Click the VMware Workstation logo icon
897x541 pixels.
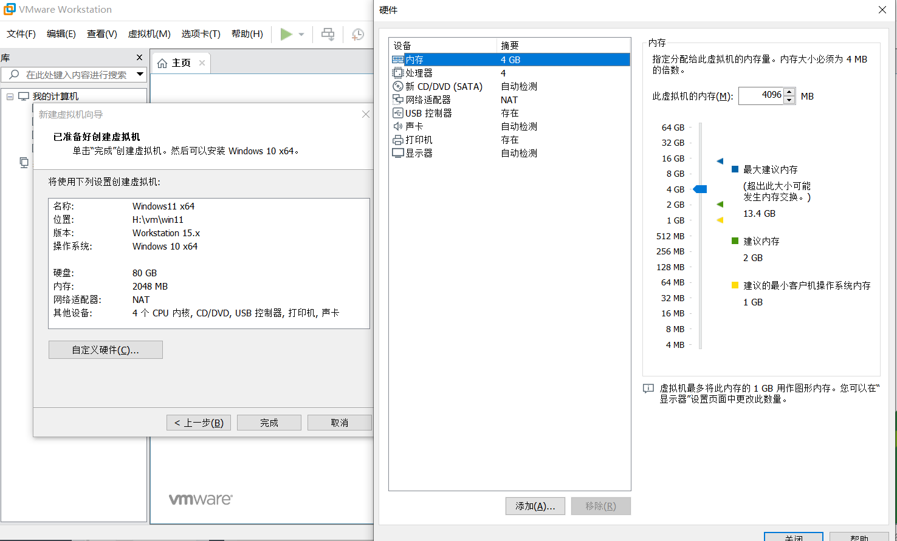coord(10,9)
